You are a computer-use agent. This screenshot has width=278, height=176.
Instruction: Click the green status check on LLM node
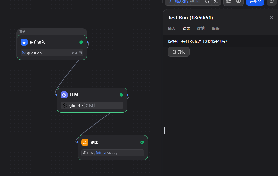(121, 95)
